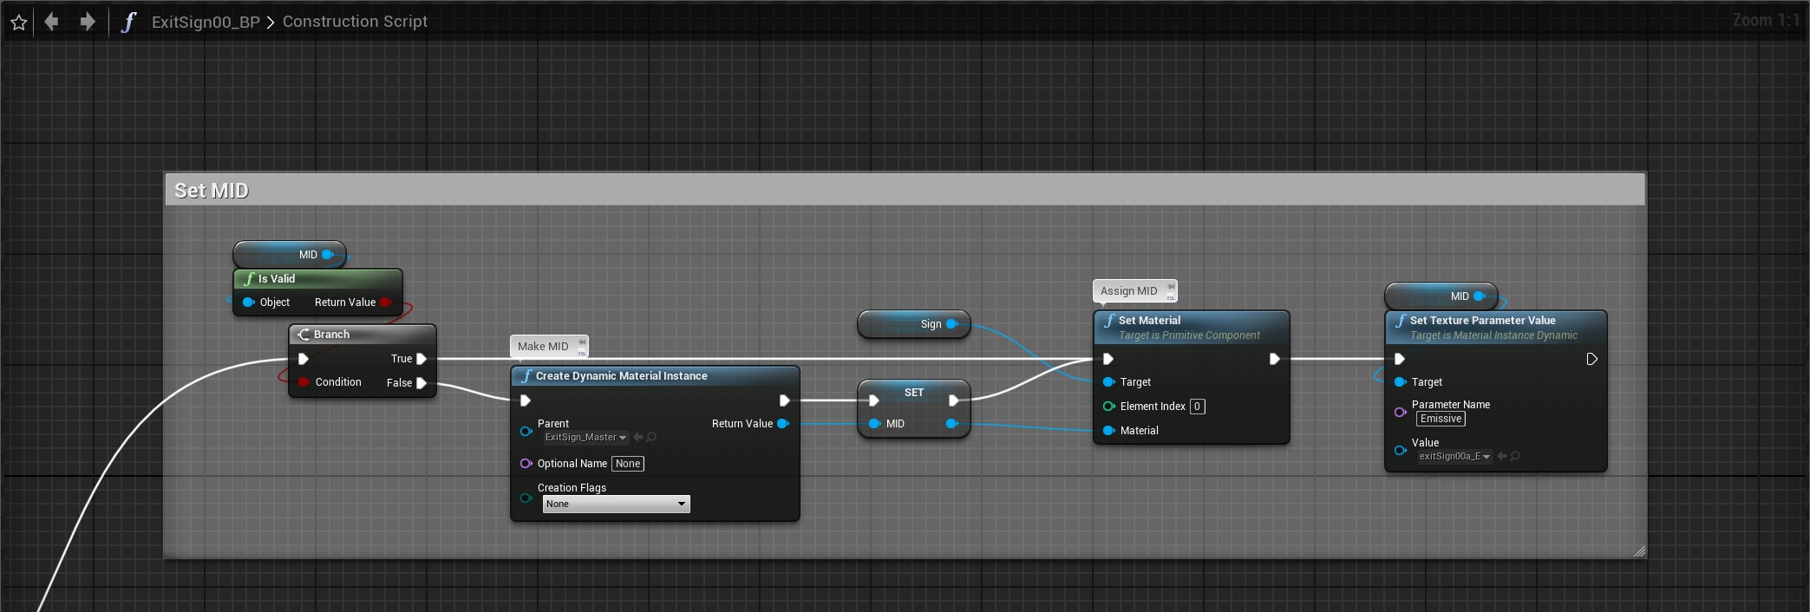Click the Branch False output pin
The height and width of the screenshot is (612, 1810).
(421, 383)
